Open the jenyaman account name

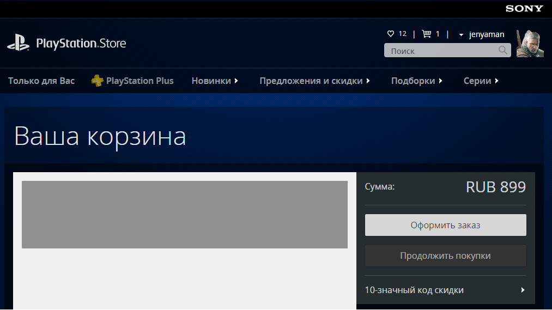(487, 34)
